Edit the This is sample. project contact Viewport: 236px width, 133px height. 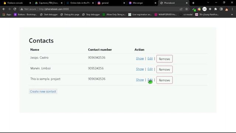coord(150,80)
